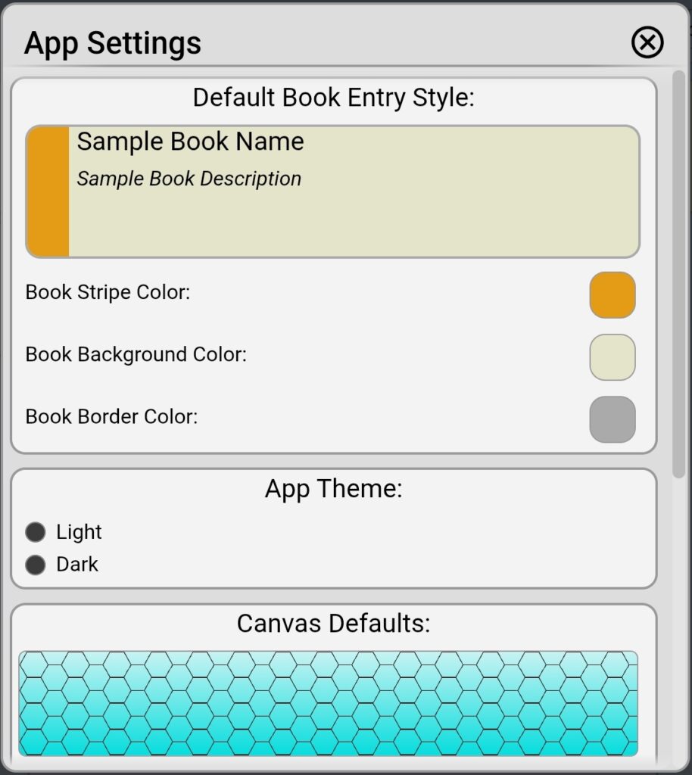The image size is (692, 775).
Task: Click the orange stripe on the sample book
Action: [48, 191]
